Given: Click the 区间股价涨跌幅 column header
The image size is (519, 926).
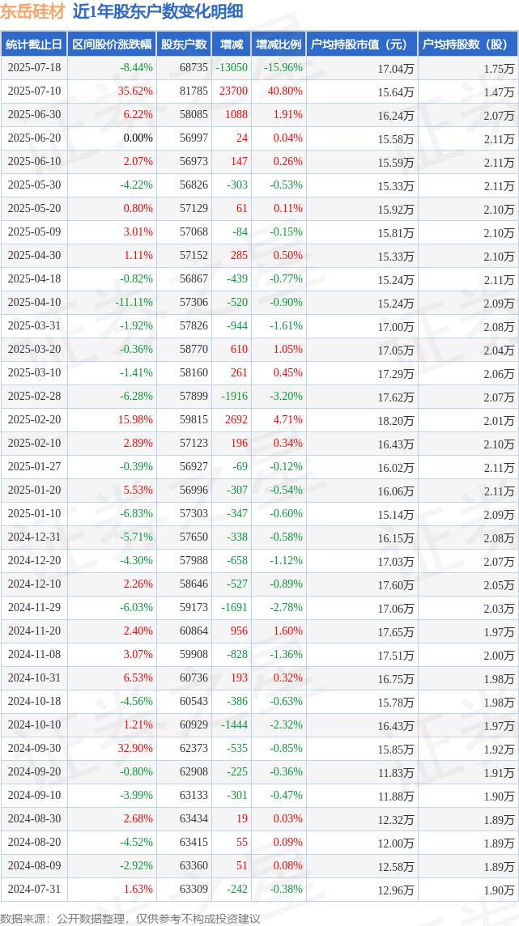Looking at the screenshot, I should tap(112, 45).
